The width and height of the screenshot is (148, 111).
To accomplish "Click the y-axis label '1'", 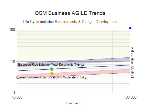I will pos(14,93).
